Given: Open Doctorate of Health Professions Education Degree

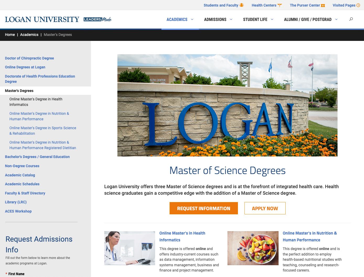Looking at the screenshot, I should (x=40, y=79).
